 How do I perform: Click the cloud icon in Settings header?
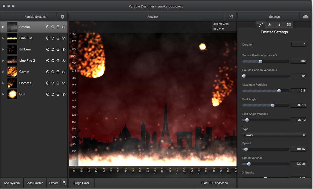click(x=306, y=17)
